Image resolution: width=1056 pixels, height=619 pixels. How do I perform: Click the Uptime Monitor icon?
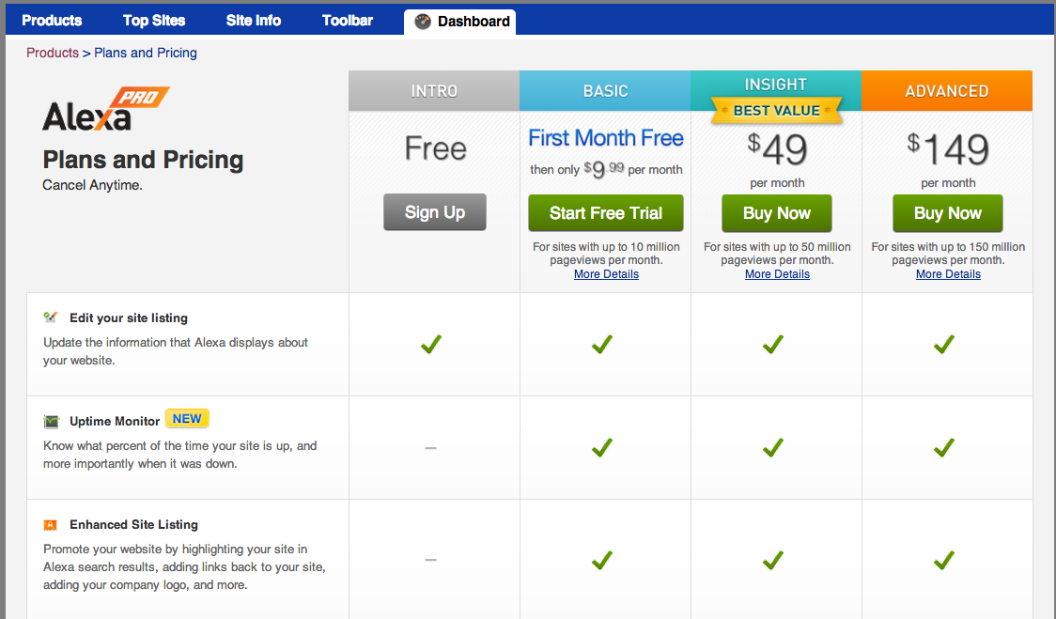pyautogui.click(x=51, y=422)
